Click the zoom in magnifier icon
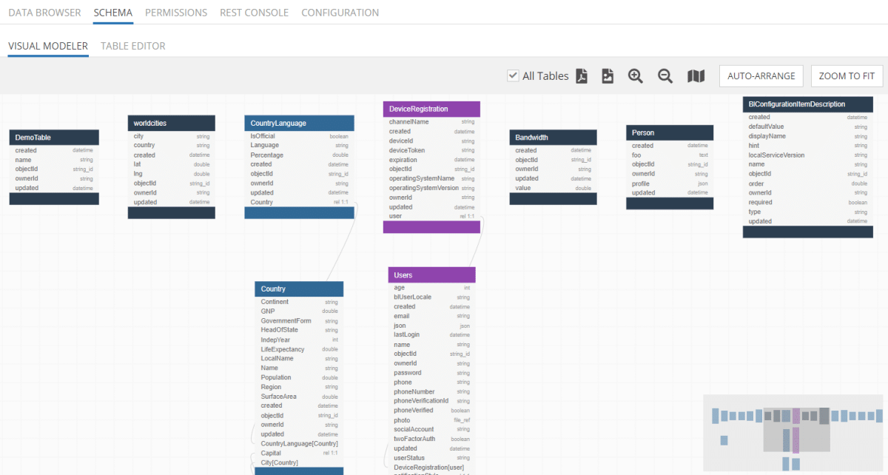Viewport: 888px width, 475px height. pyautogui.click(x=635, y=75)
